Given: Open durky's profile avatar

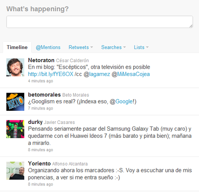Looking at the screenshot, I should click(x=15, y=129).
